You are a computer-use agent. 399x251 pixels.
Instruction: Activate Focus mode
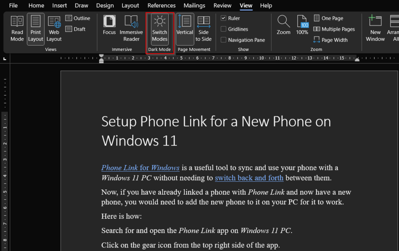coord(109,25)
